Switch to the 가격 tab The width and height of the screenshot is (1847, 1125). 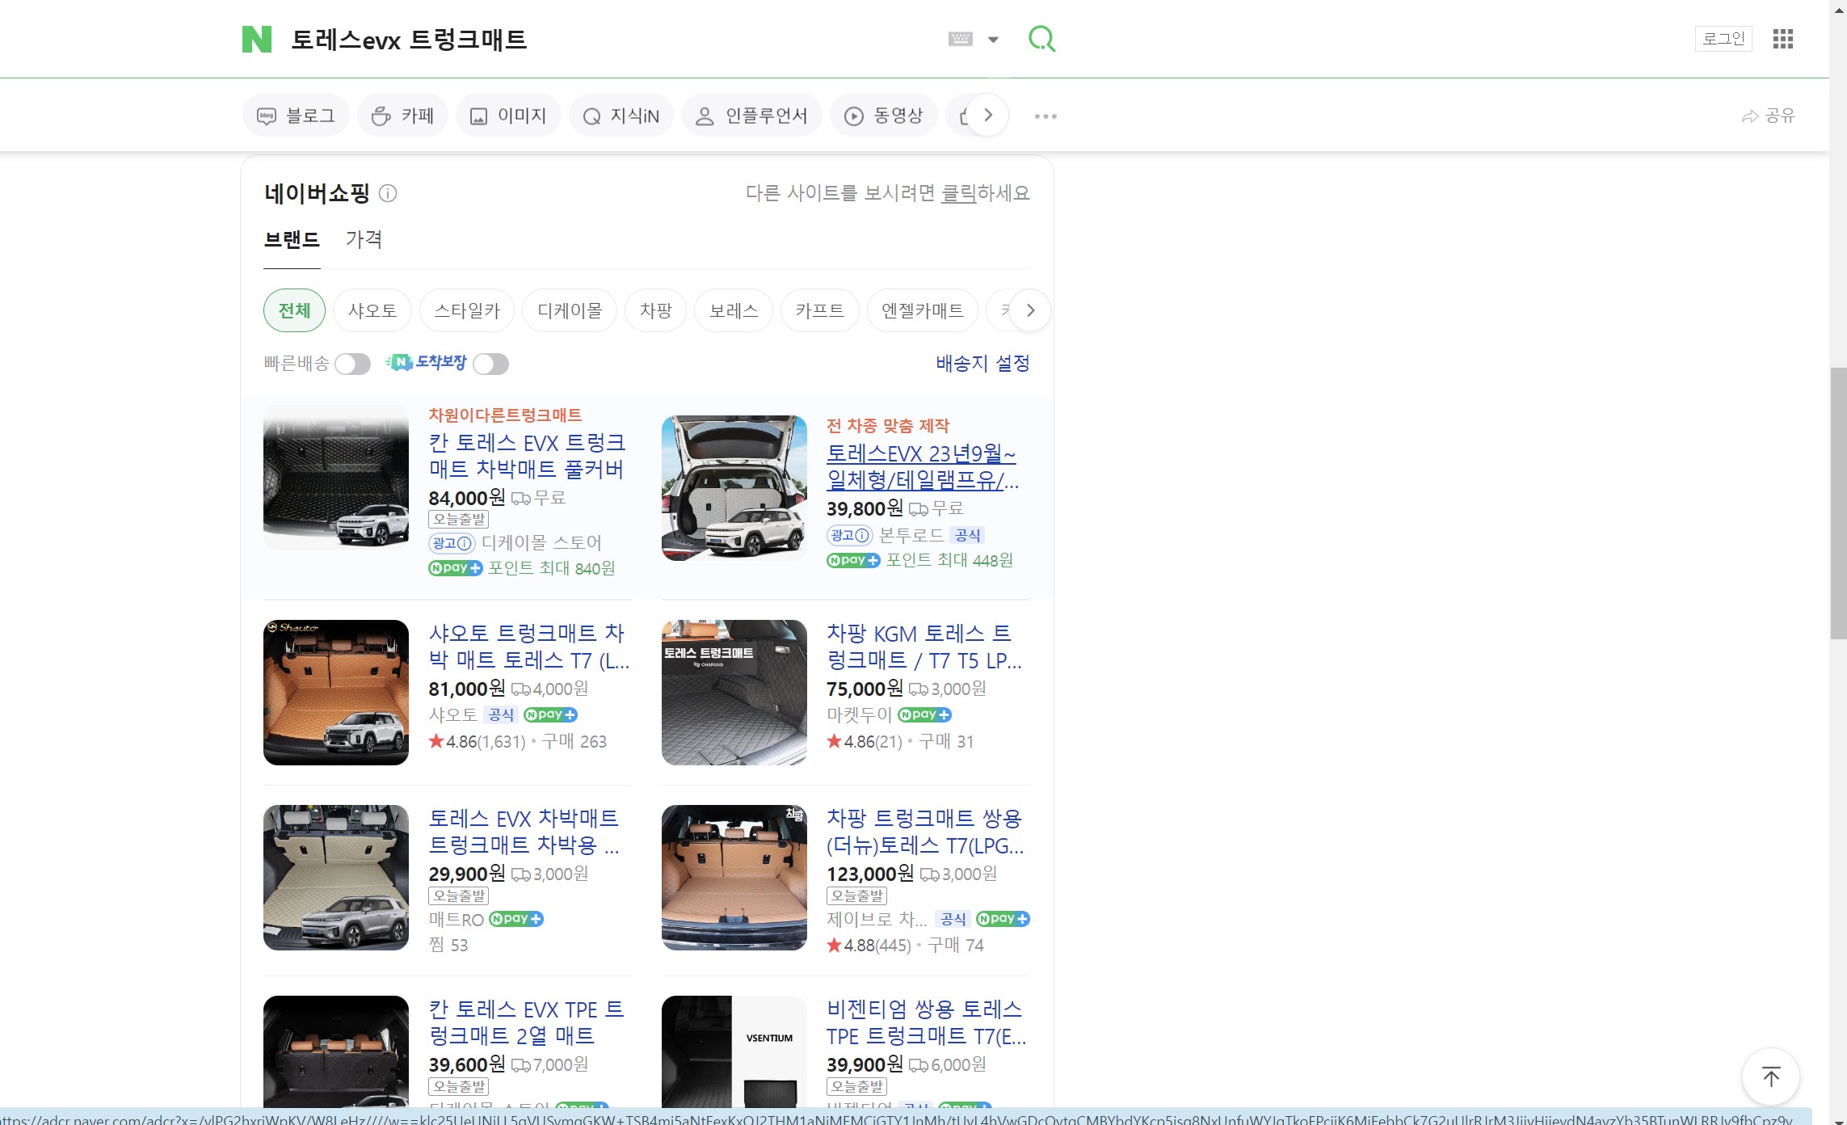coord(364,239)
